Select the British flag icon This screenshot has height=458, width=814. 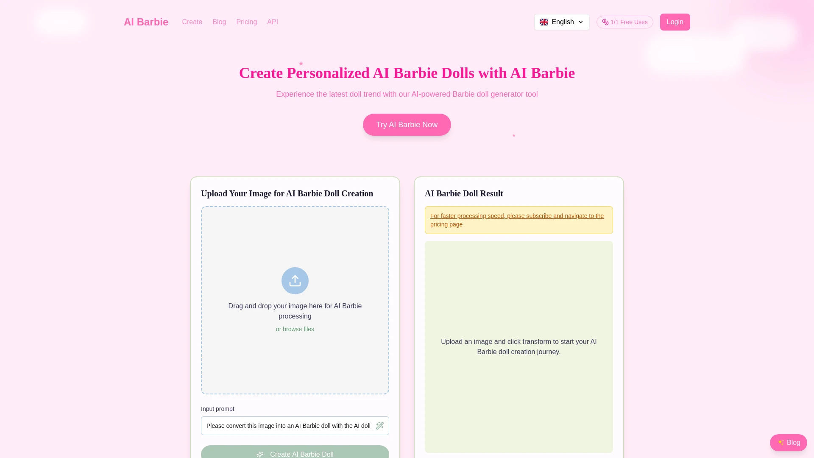pos(544,22)
